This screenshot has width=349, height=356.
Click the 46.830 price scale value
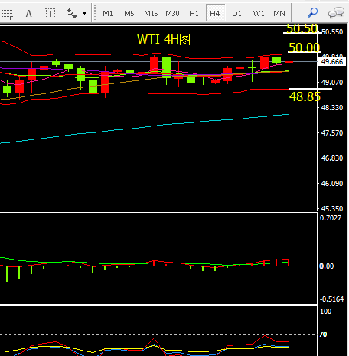point(332,158)
